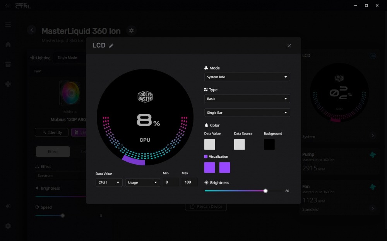
Task: Open the Usage dropdown
Action: [x=142, y=182]
